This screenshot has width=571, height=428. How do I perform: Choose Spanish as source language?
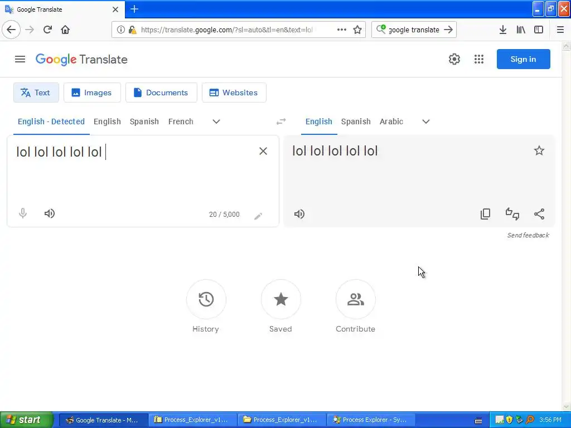[144, 121]
